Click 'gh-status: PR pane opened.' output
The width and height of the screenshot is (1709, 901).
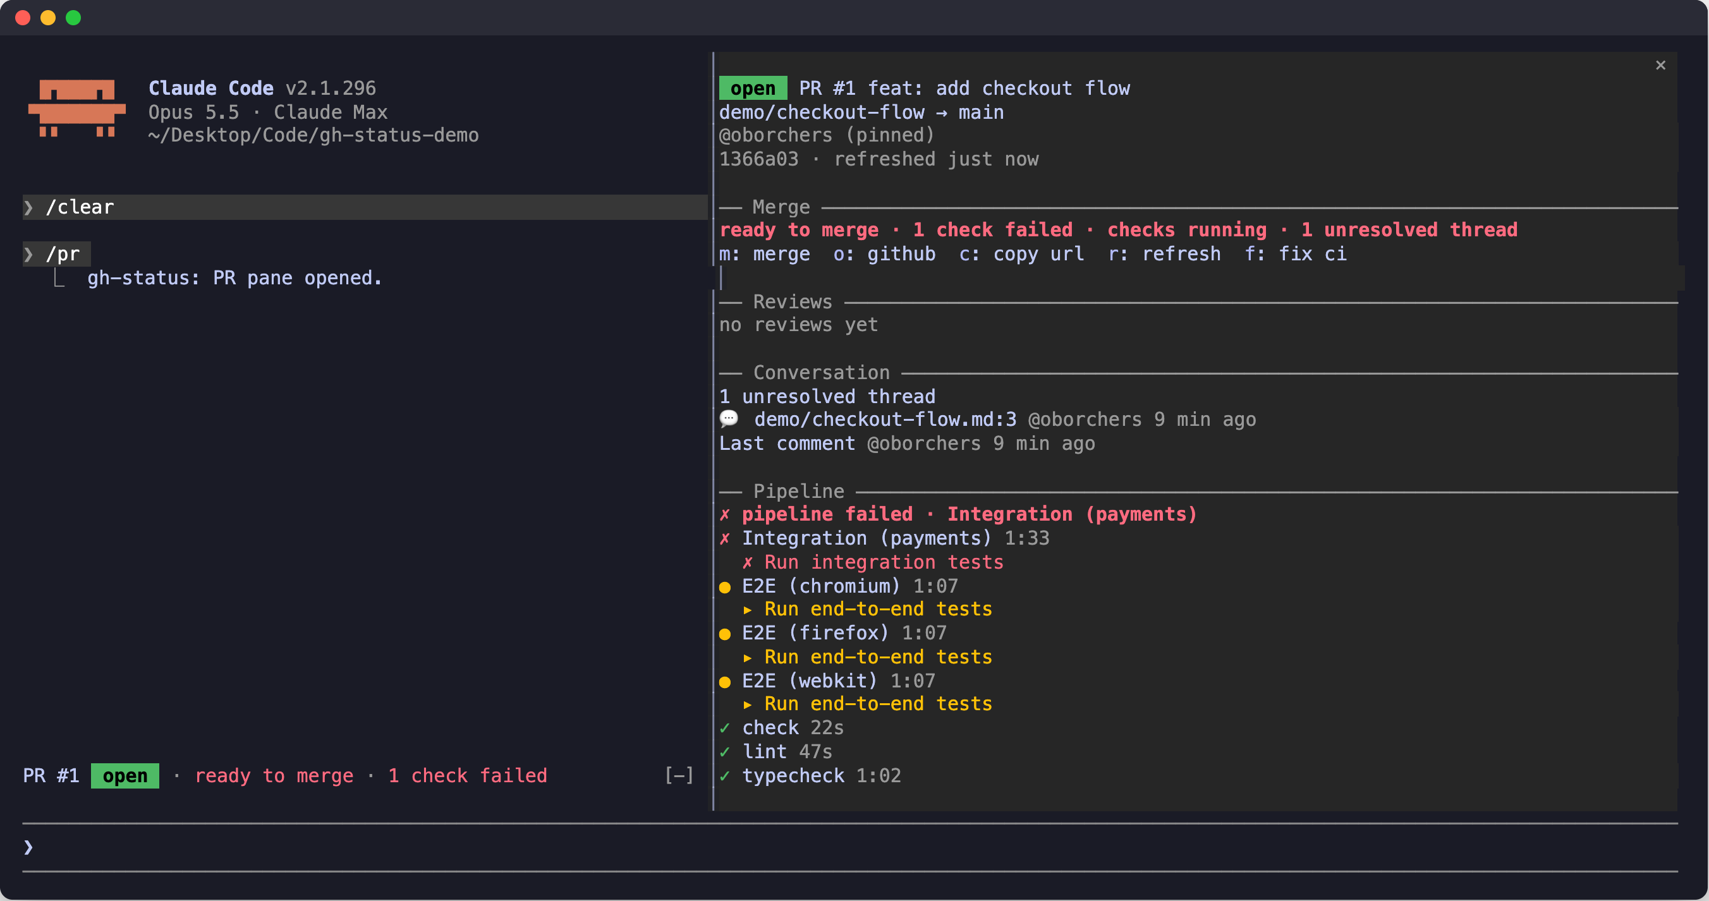(x=235, y=277)
